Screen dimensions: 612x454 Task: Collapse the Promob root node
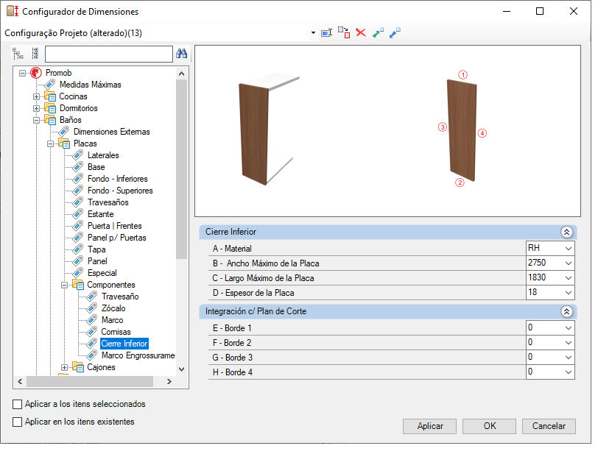(22, 73)
